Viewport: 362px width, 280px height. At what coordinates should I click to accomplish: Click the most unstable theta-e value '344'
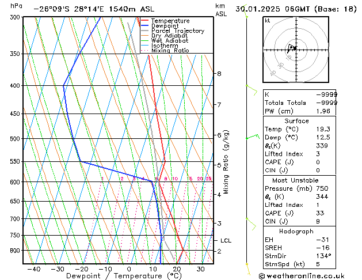point(322,196)
